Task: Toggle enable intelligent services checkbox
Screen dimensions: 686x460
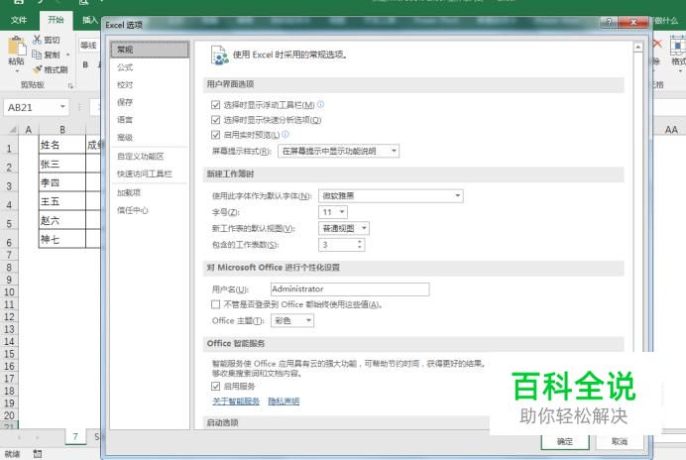Action: [x=215, y=386]
